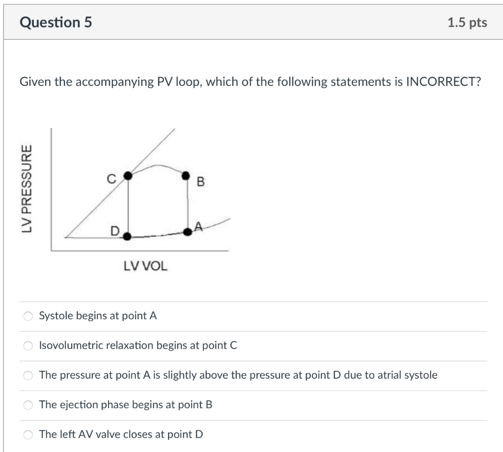This screenshot has width=503, height=452.
Task: Select the radio button for 'Systole begins at point A'
Action: [28, 316]
